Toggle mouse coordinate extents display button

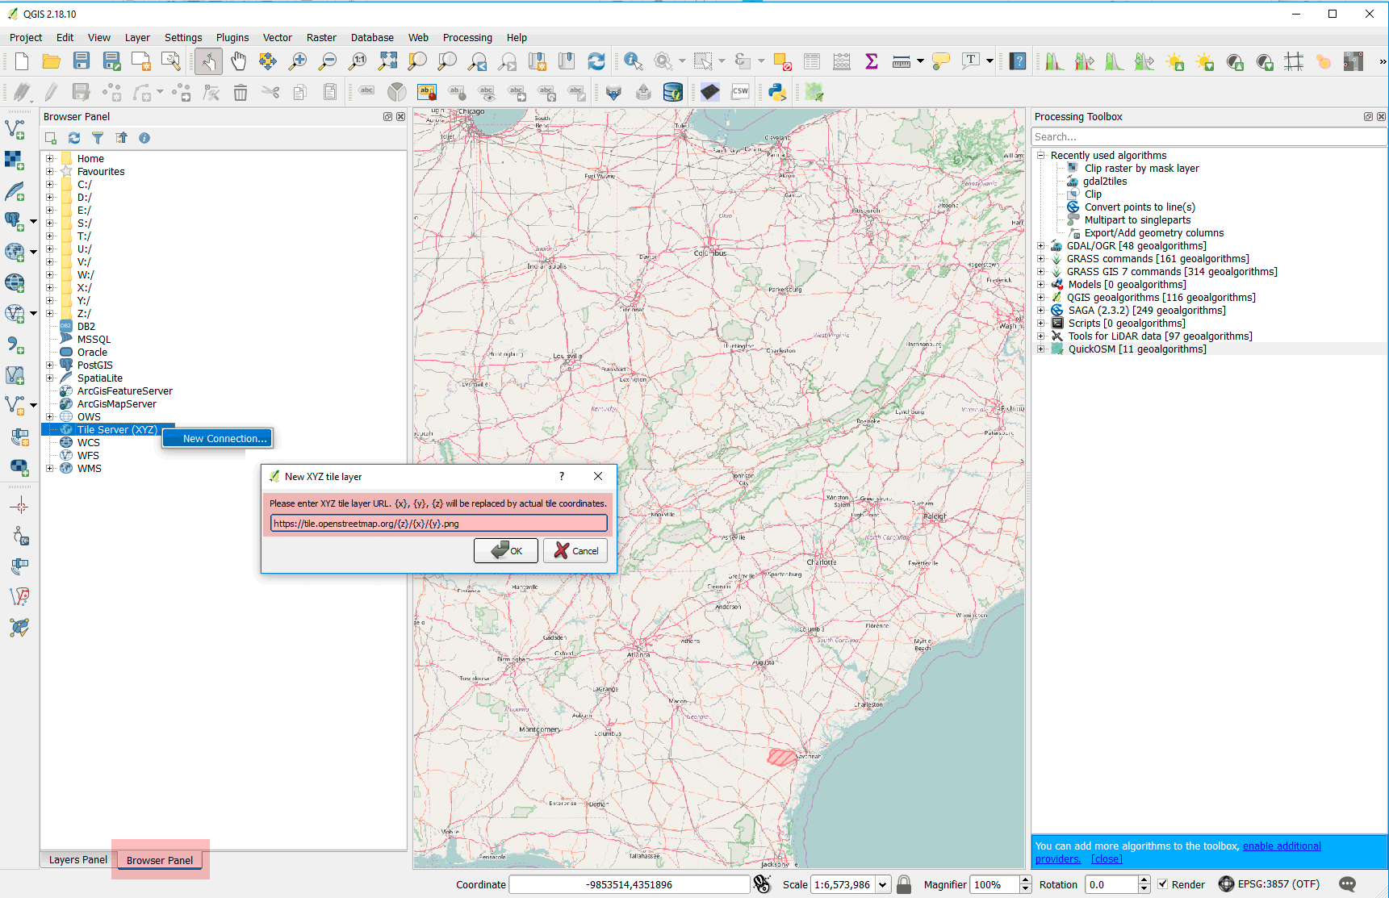tap(762, 884)
